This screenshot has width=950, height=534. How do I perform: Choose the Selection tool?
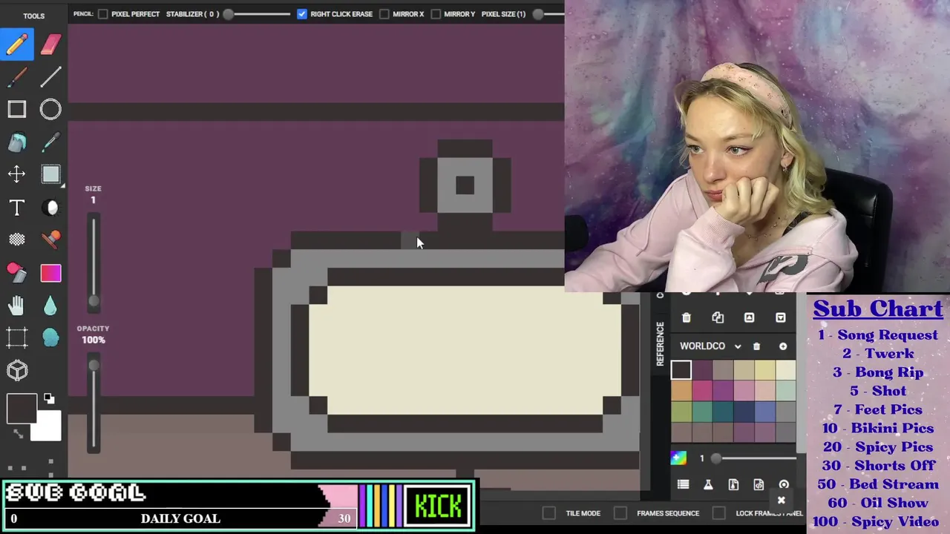50,174
